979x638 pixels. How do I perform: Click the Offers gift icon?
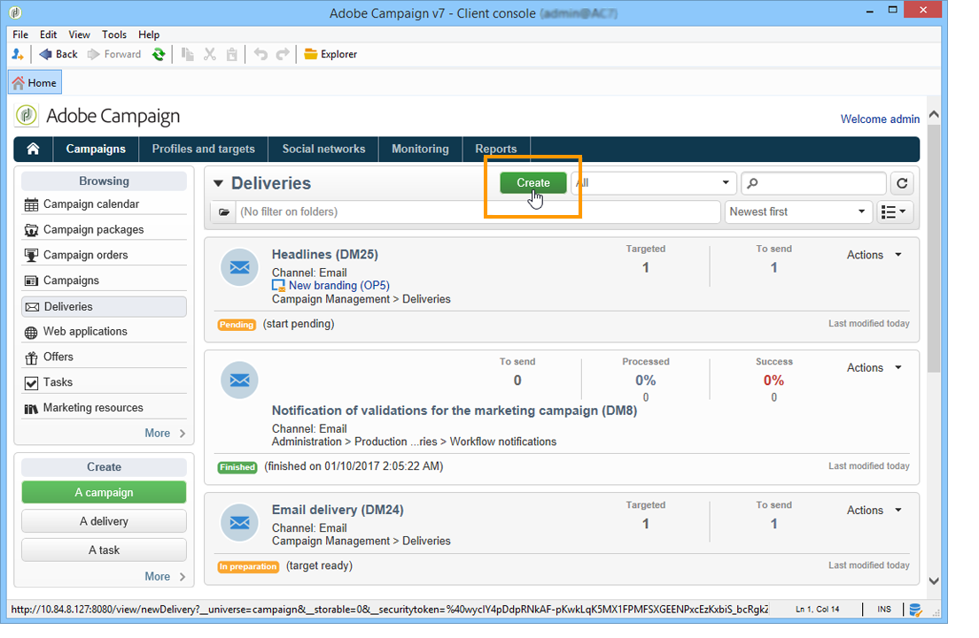click(31, 357)
